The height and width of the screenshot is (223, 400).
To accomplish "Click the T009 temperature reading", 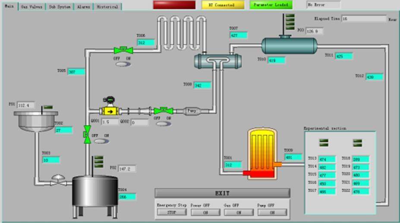I will pyautogui.click(x=293, y=157).
